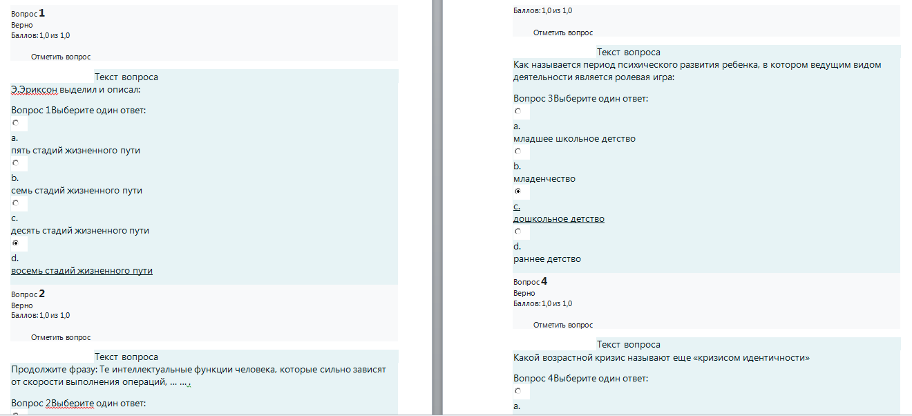This screenshot has height=416, width=912.
Task: Click 'Вопрос 4Выберите один ответ:' line
Action: point(581,378)
